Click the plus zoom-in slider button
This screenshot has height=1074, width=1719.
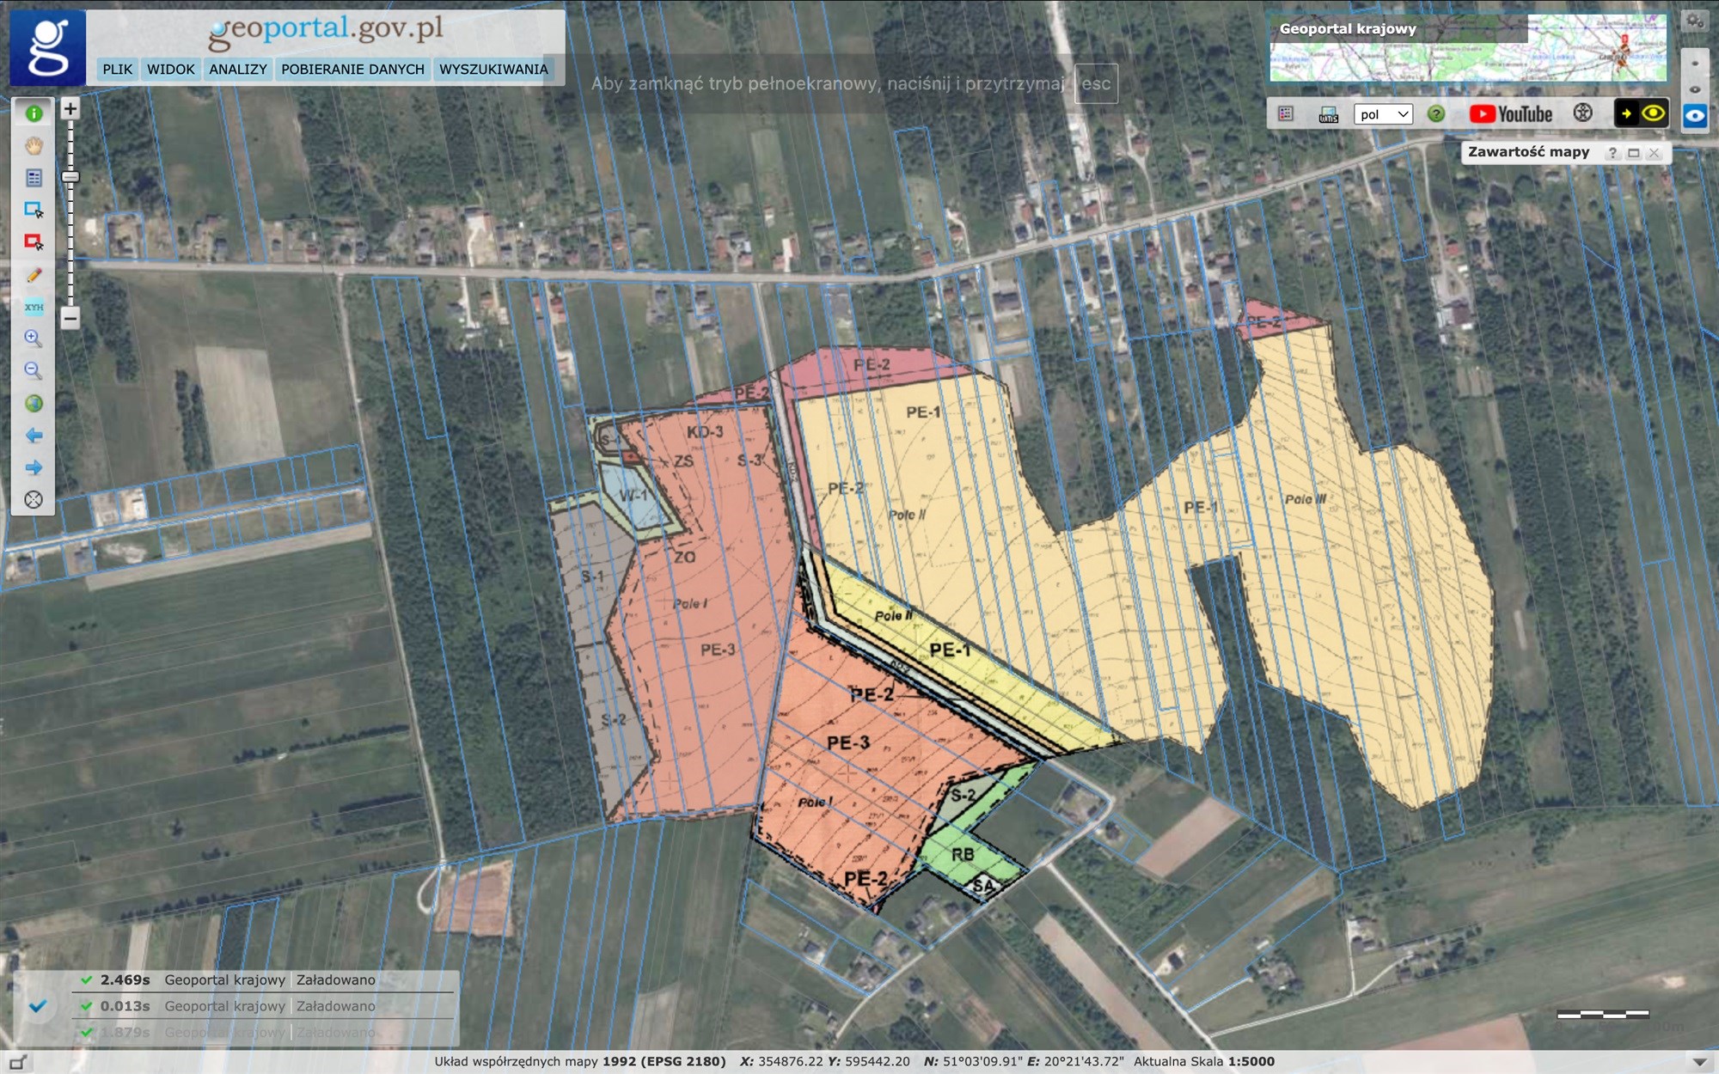coord(70,109)
